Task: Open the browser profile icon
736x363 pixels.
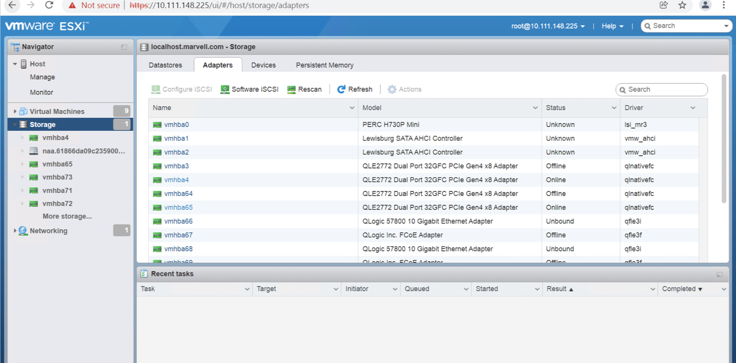Action: point(705,5)
